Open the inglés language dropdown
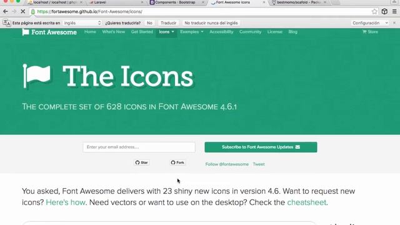The width and height of the screenshot is (400, 225). click(82, 23)
